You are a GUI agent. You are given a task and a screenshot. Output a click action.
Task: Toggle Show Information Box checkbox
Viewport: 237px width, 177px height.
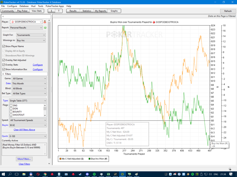(x=4, y=69)
